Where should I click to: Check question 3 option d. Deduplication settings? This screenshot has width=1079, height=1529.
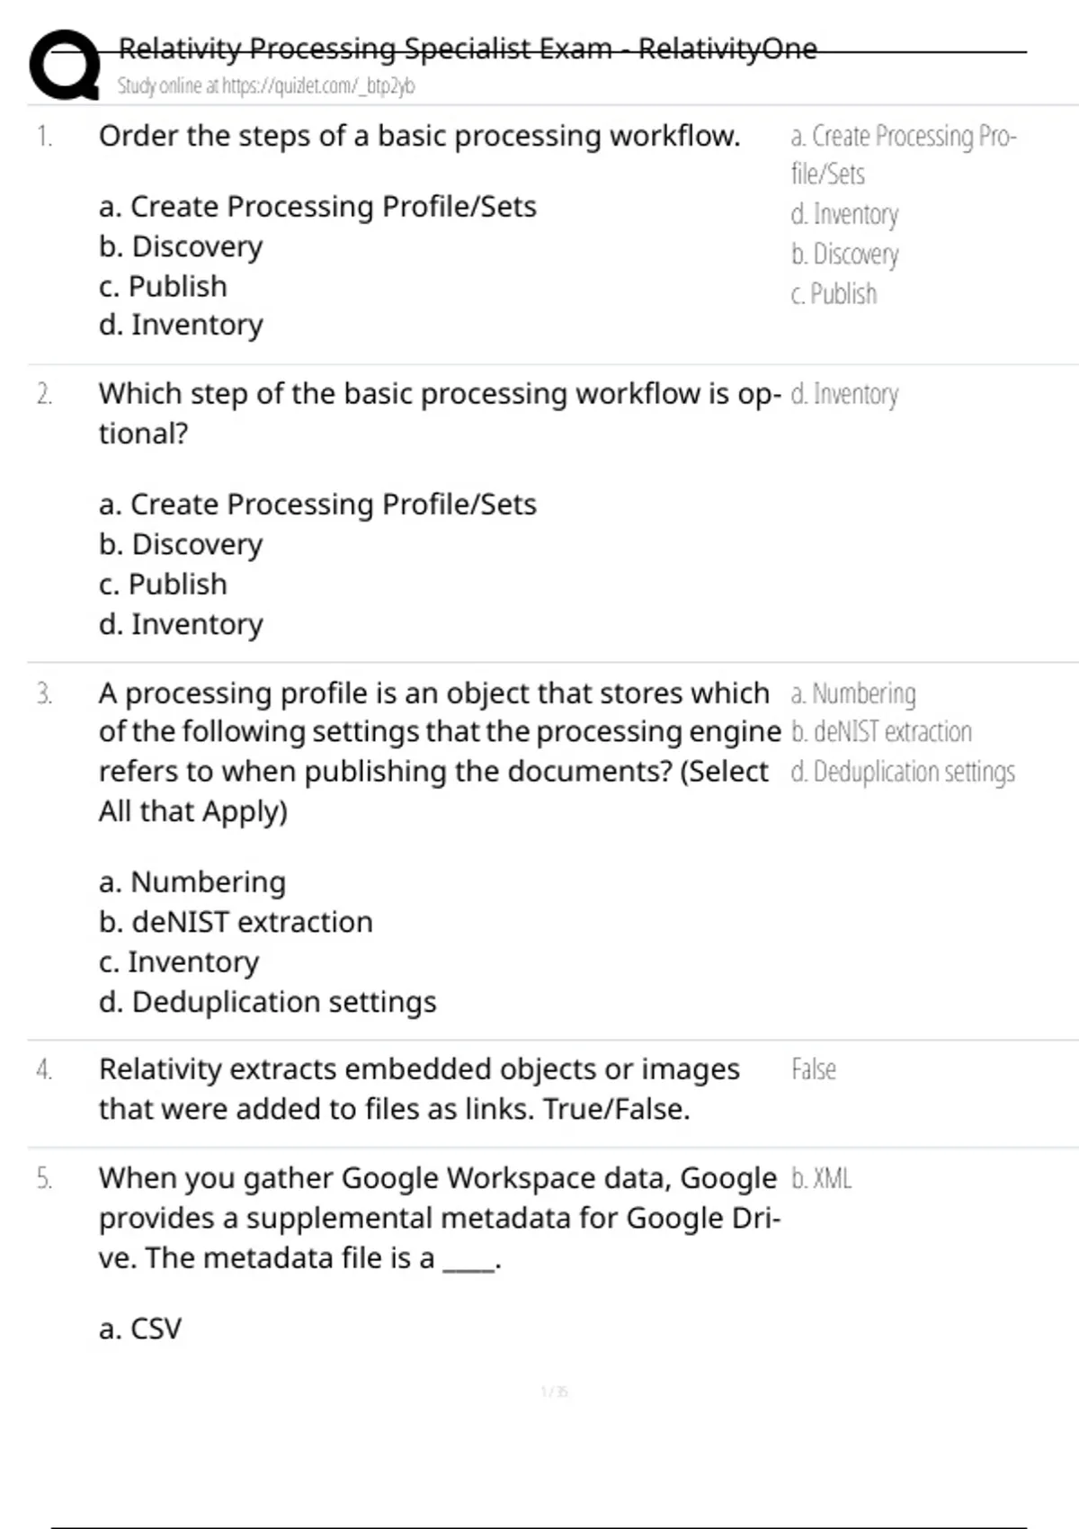coord(268,1001)
